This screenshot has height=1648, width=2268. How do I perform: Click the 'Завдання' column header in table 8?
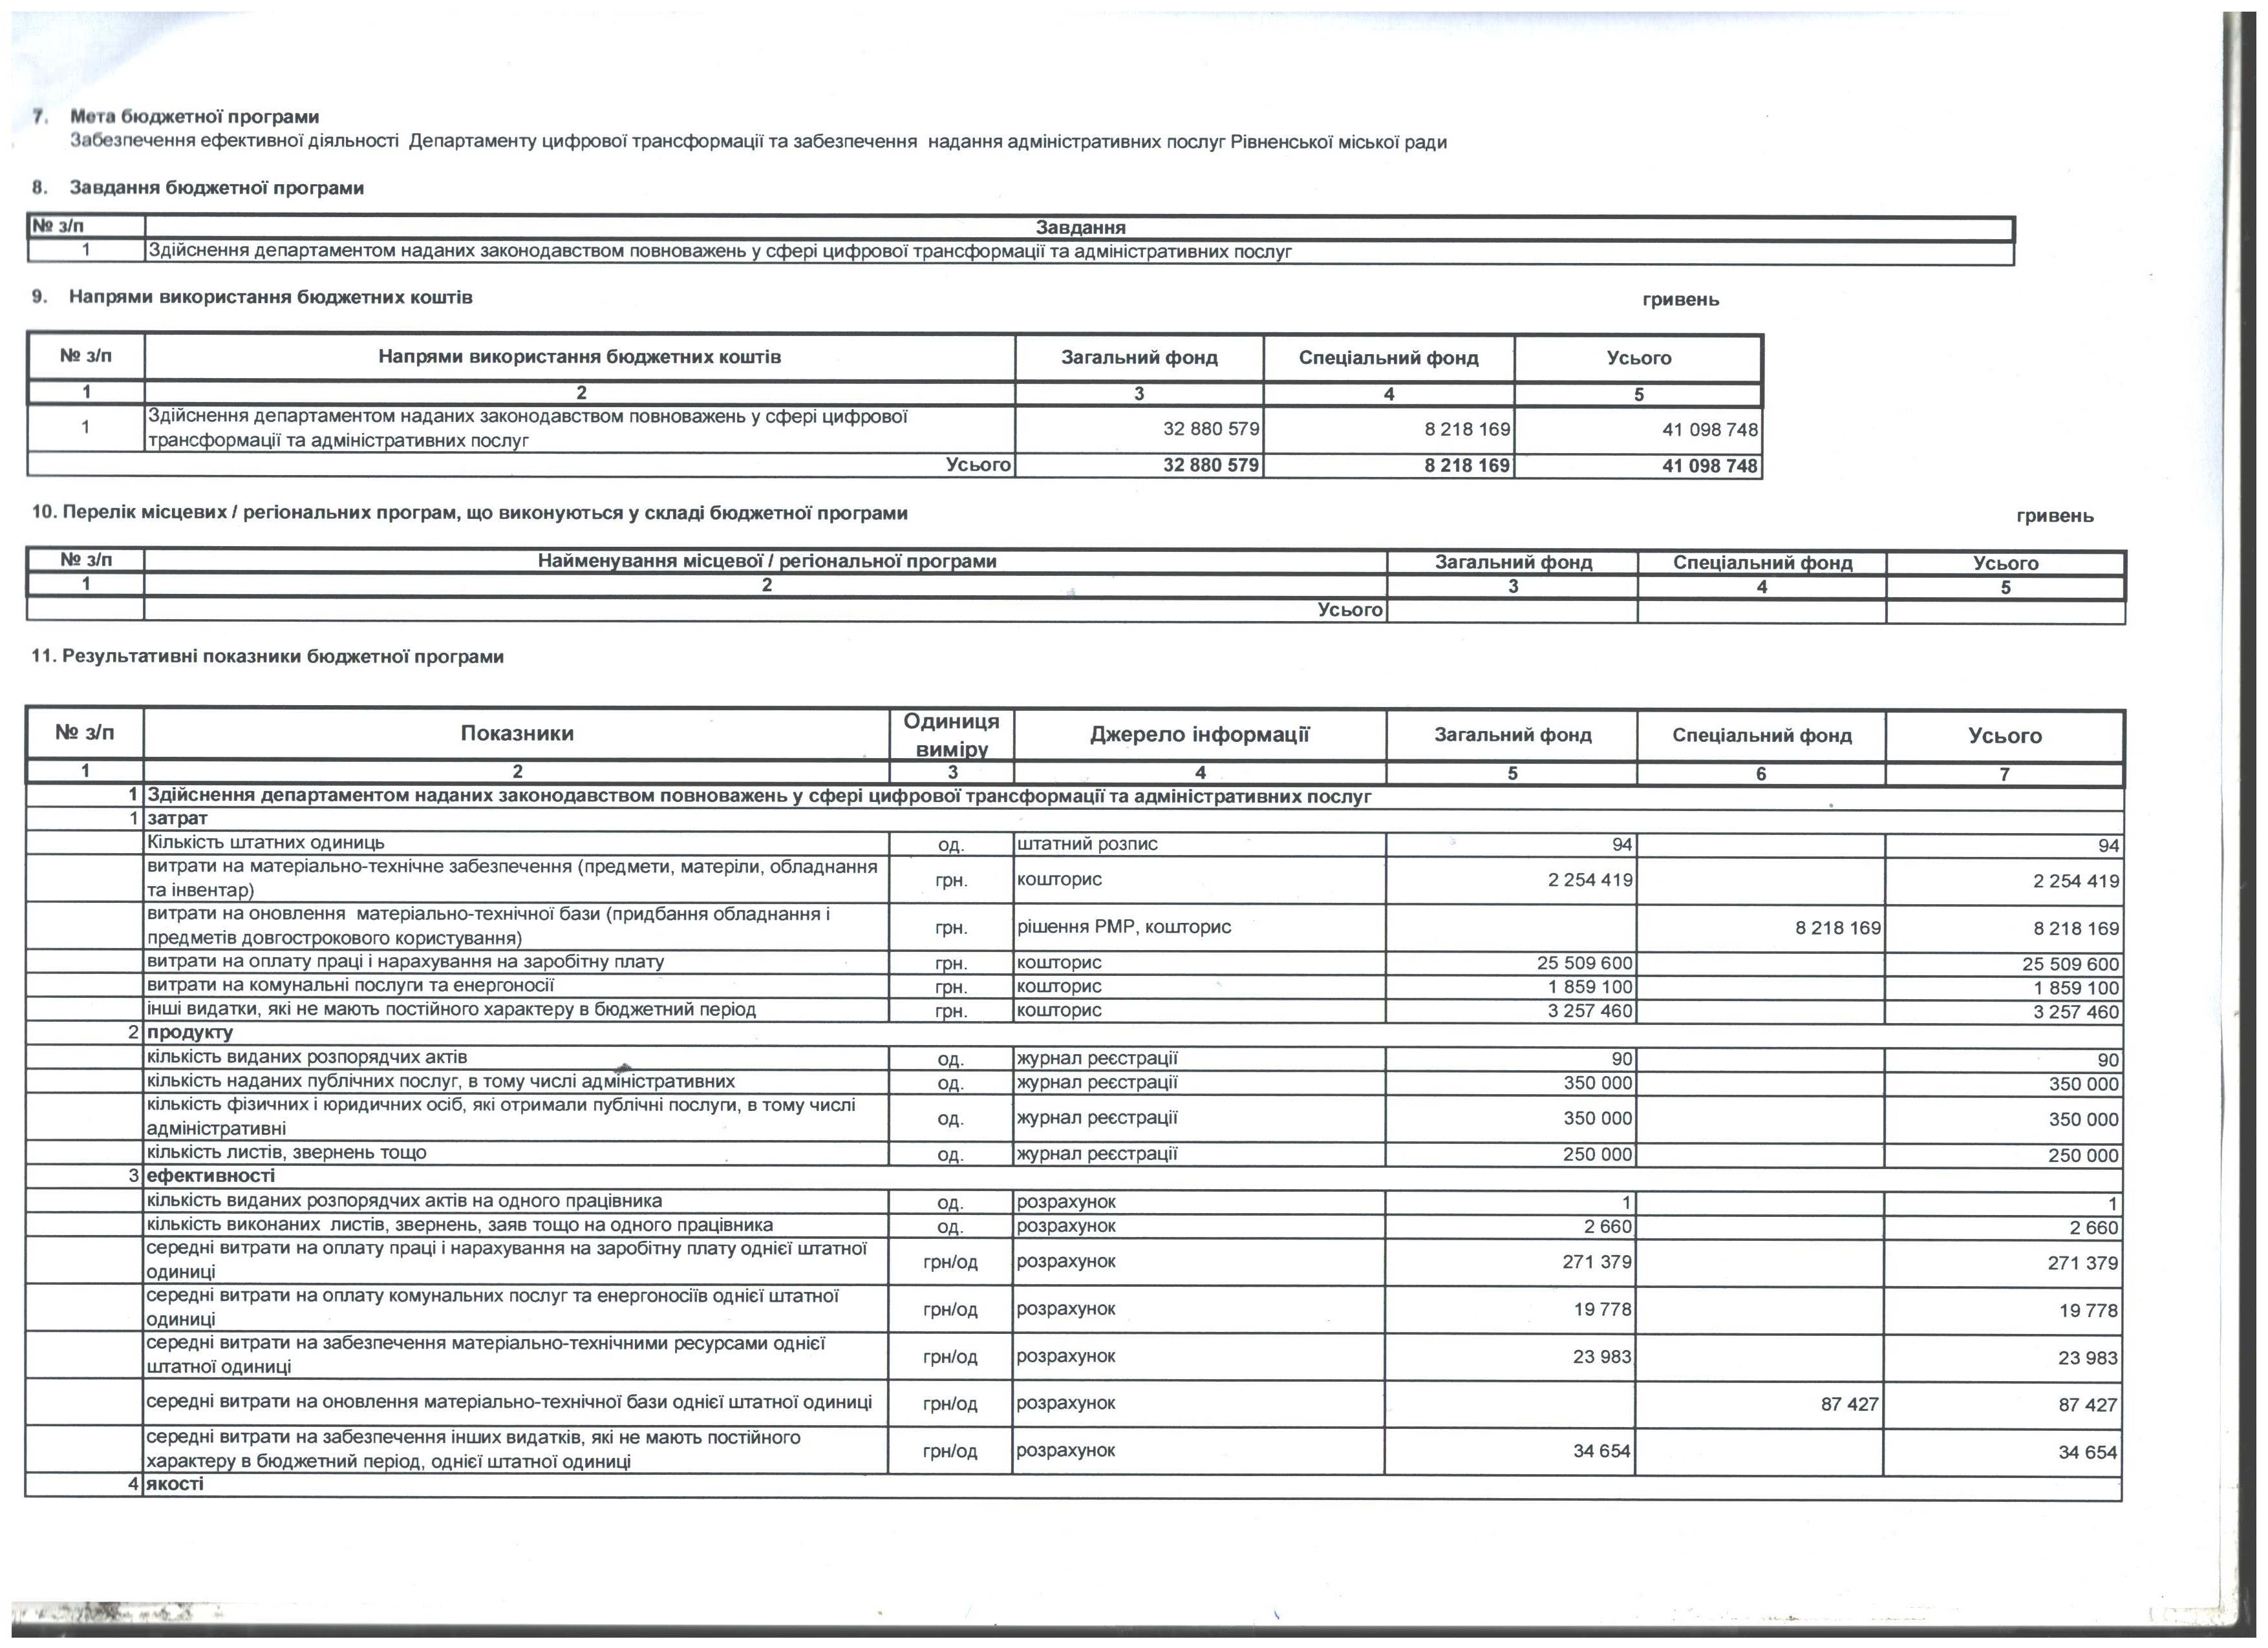[1080, 228]
